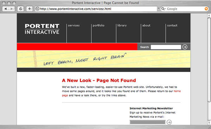Click the URL address bar
The height and width of the screenshot is (129, 211).
[x=96, y=9]
